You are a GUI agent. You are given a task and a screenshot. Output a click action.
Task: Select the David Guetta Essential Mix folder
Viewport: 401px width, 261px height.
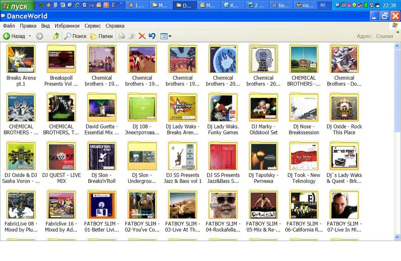(102, 114)
